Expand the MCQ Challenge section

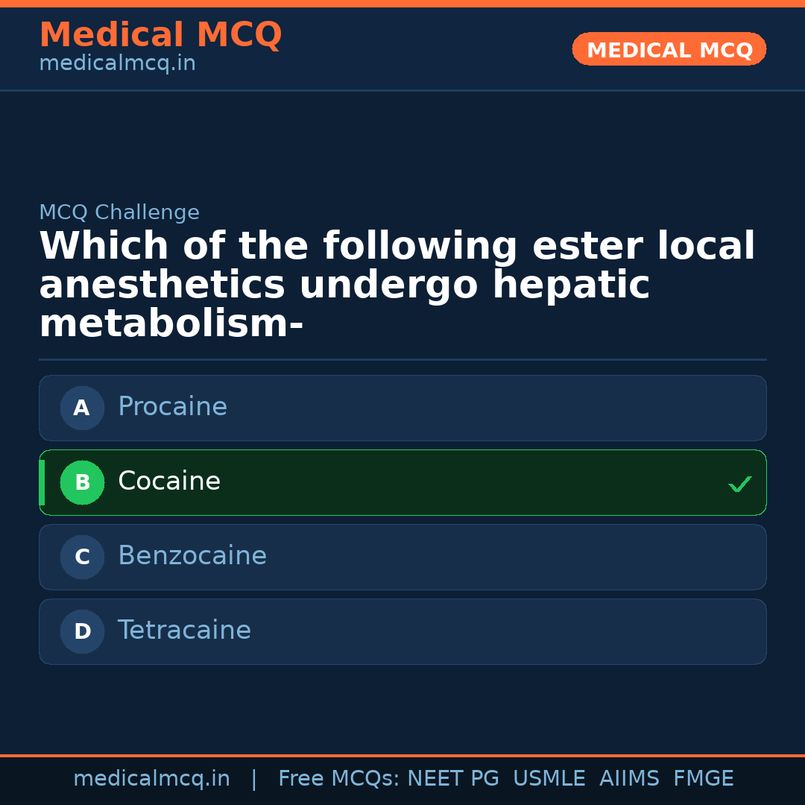pos(119,212)
